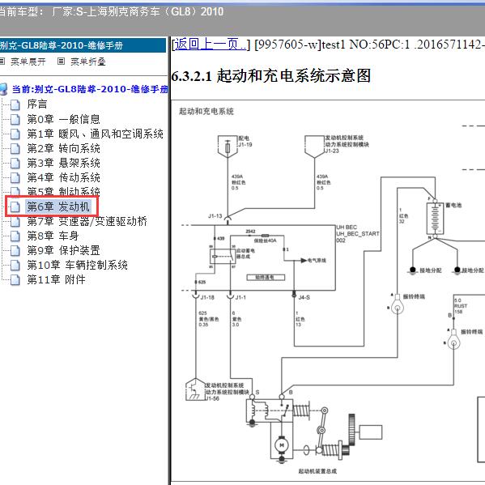Click root node 当前:别克-GL8陆尊-2010-维修手册
The width and height of the screenshot is (485, 485).
[90, 89]
